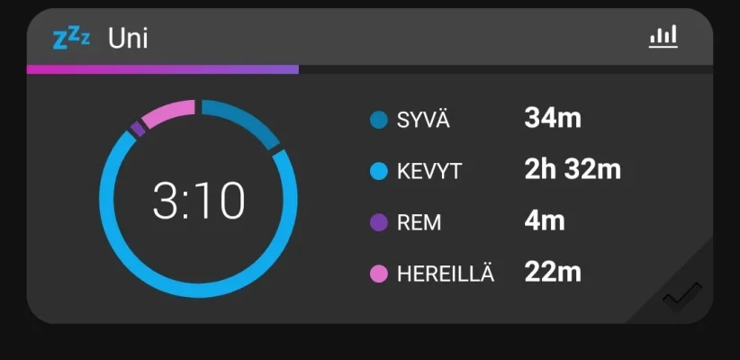Click the purple REM legend dot
Viewport: 740px width, 360px height.
click(379, 222)
